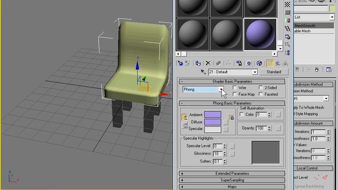The width and height of the screenshot is (338, 190).
Task: Toggle checkered Background icon for sample slot
Action: [287, 4]
